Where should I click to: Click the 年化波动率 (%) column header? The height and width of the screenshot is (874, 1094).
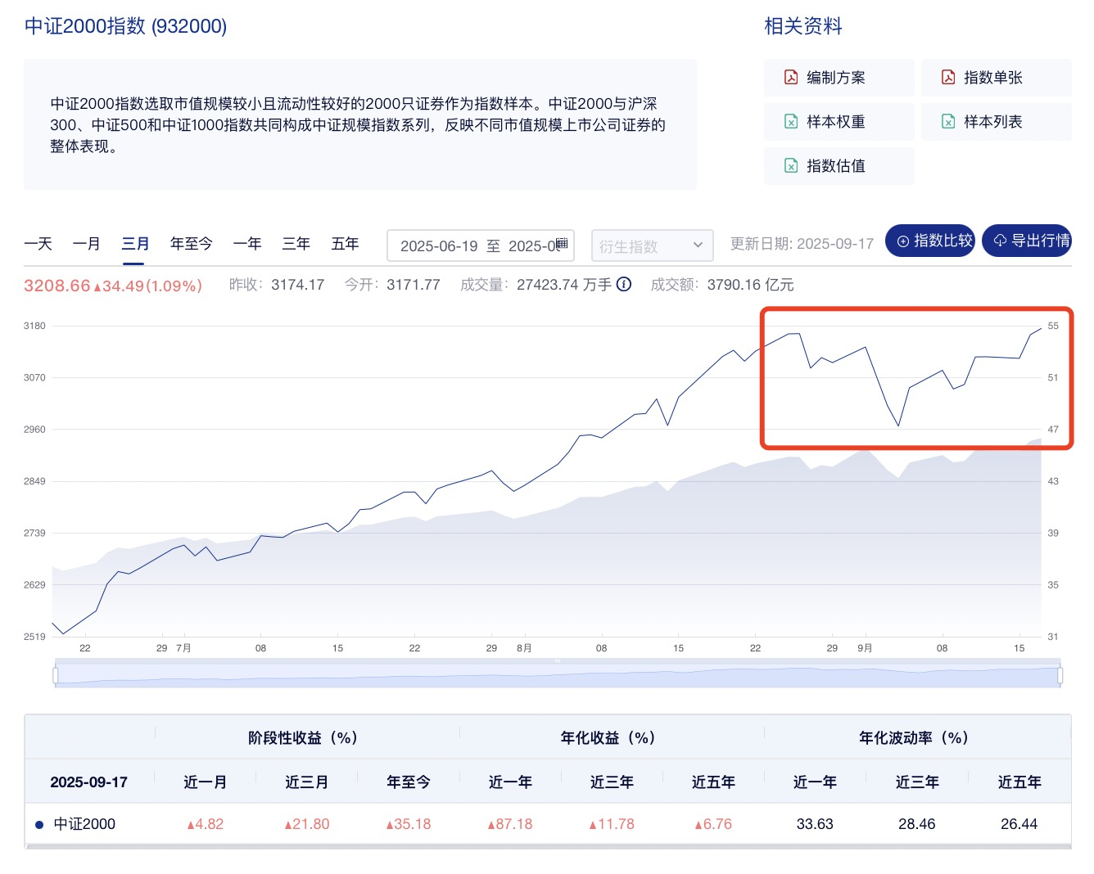(914, 738)
